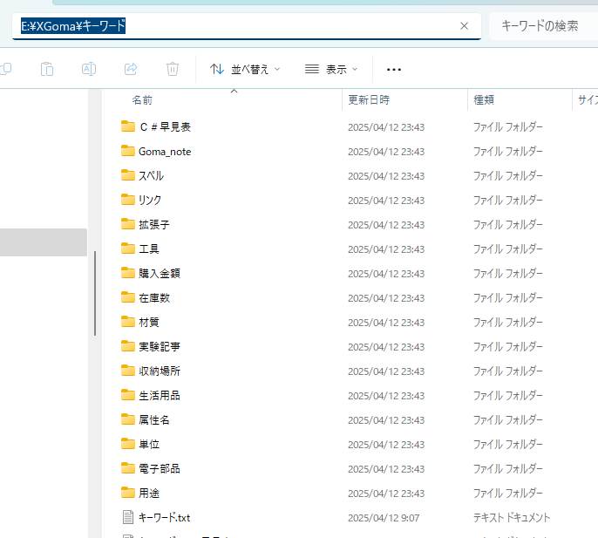Select the 生活用品 folder name

pos(160,396)
